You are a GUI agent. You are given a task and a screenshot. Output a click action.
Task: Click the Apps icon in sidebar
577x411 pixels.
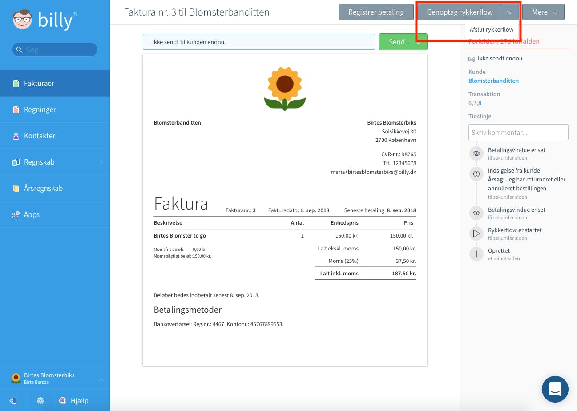tap(16, 215)
